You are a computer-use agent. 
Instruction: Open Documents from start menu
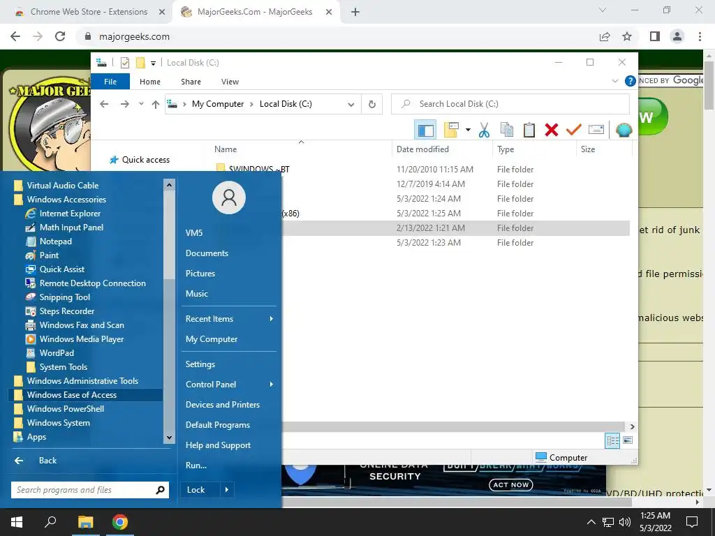click(207, 253)
